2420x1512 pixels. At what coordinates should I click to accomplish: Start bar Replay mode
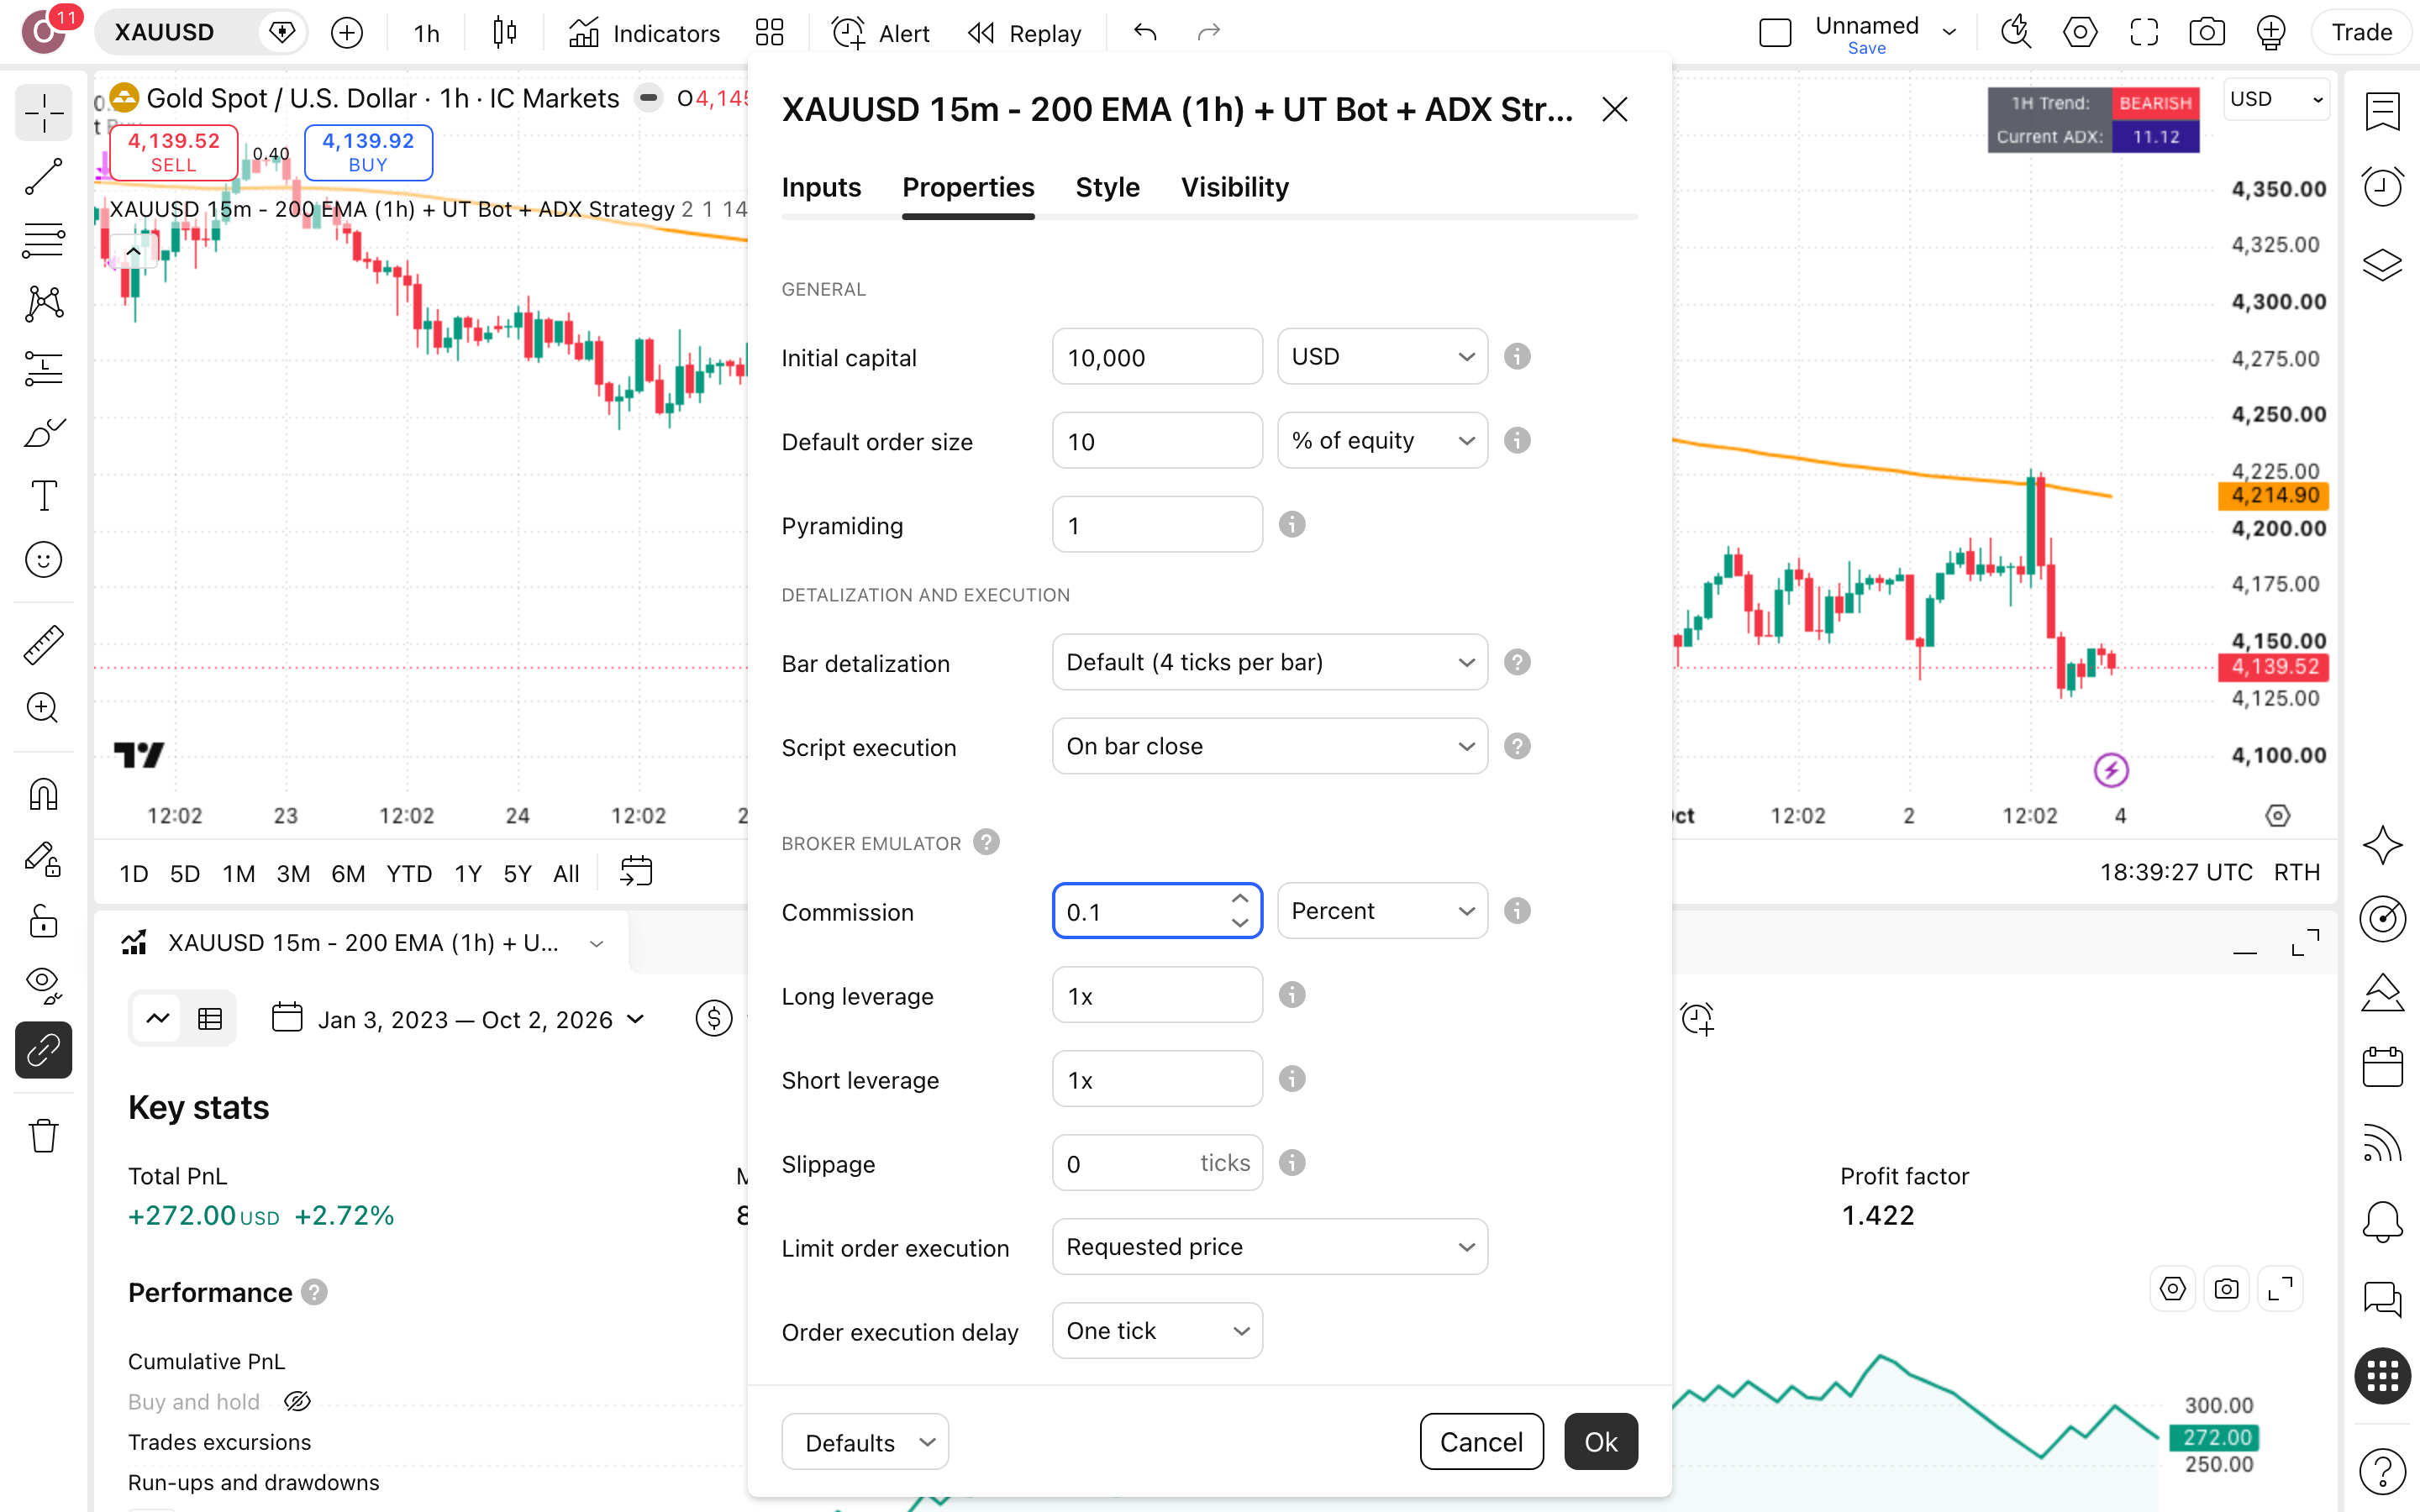click(1026, 33)
